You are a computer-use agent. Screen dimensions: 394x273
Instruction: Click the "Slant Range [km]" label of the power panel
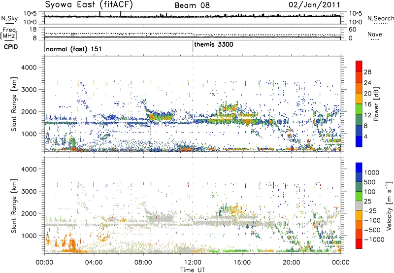point(14,104)
